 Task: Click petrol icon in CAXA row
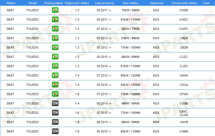click(55, 75)
